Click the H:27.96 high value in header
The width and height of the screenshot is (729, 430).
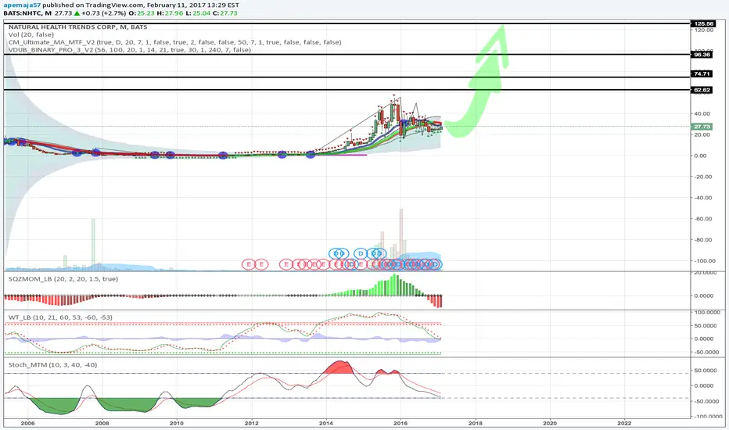[171, 13]
